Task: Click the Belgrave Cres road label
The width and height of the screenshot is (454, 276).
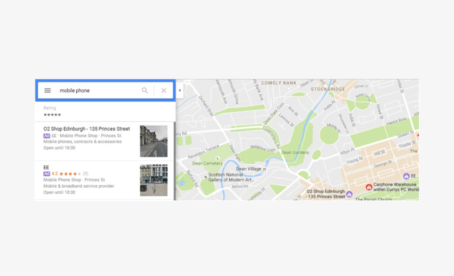Action: (263, 149)
